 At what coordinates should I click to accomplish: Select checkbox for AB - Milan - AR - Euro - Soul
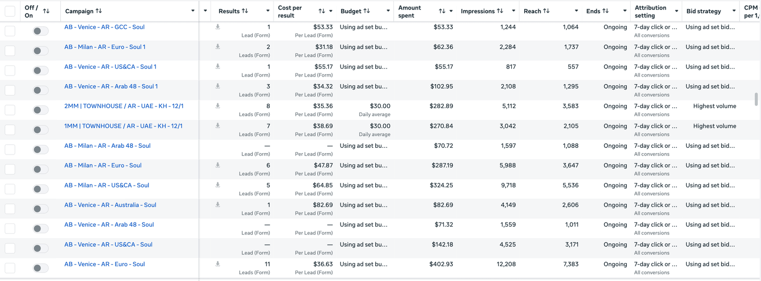[x=10, y=169]
